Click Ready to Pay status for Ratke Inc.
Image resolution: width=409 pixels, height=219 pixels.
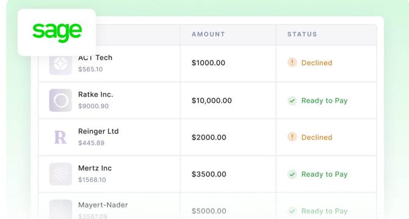(325, 101)
